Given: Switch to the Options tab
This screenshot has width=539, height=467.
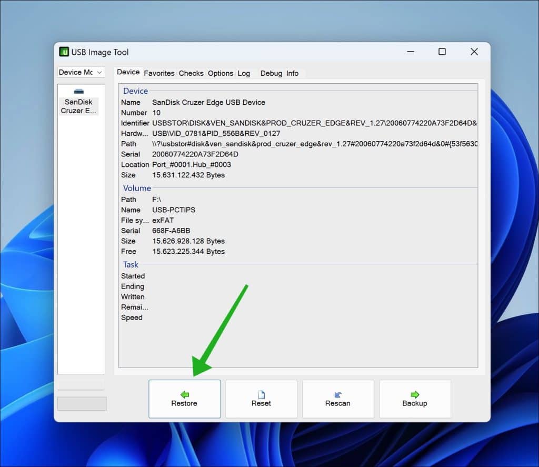Looking at the screenshot, I should (x=221, y=73).
